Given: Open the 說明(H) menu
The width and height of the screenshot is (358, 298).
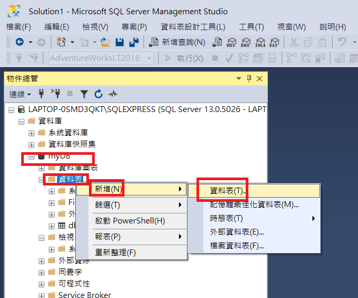Looking at the screenshot, I should pyautogui.click(x=333, y=27).
